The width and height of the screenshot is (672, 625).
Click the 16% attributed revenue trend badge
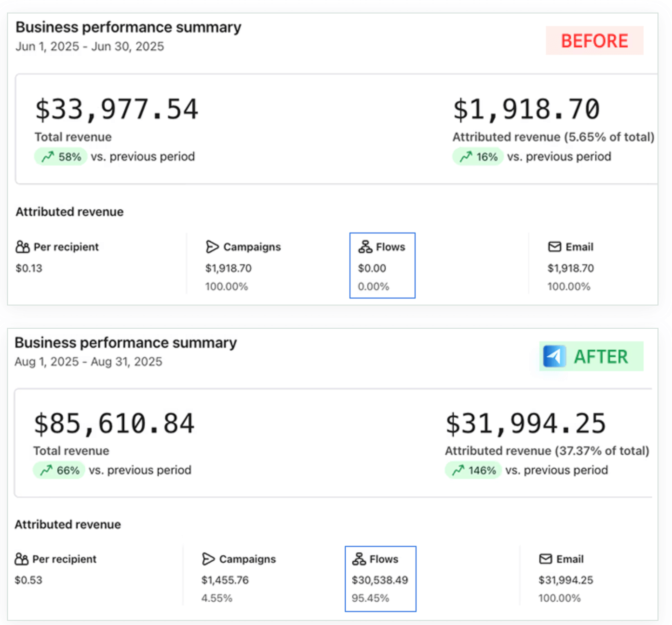[x=478, y=157]
